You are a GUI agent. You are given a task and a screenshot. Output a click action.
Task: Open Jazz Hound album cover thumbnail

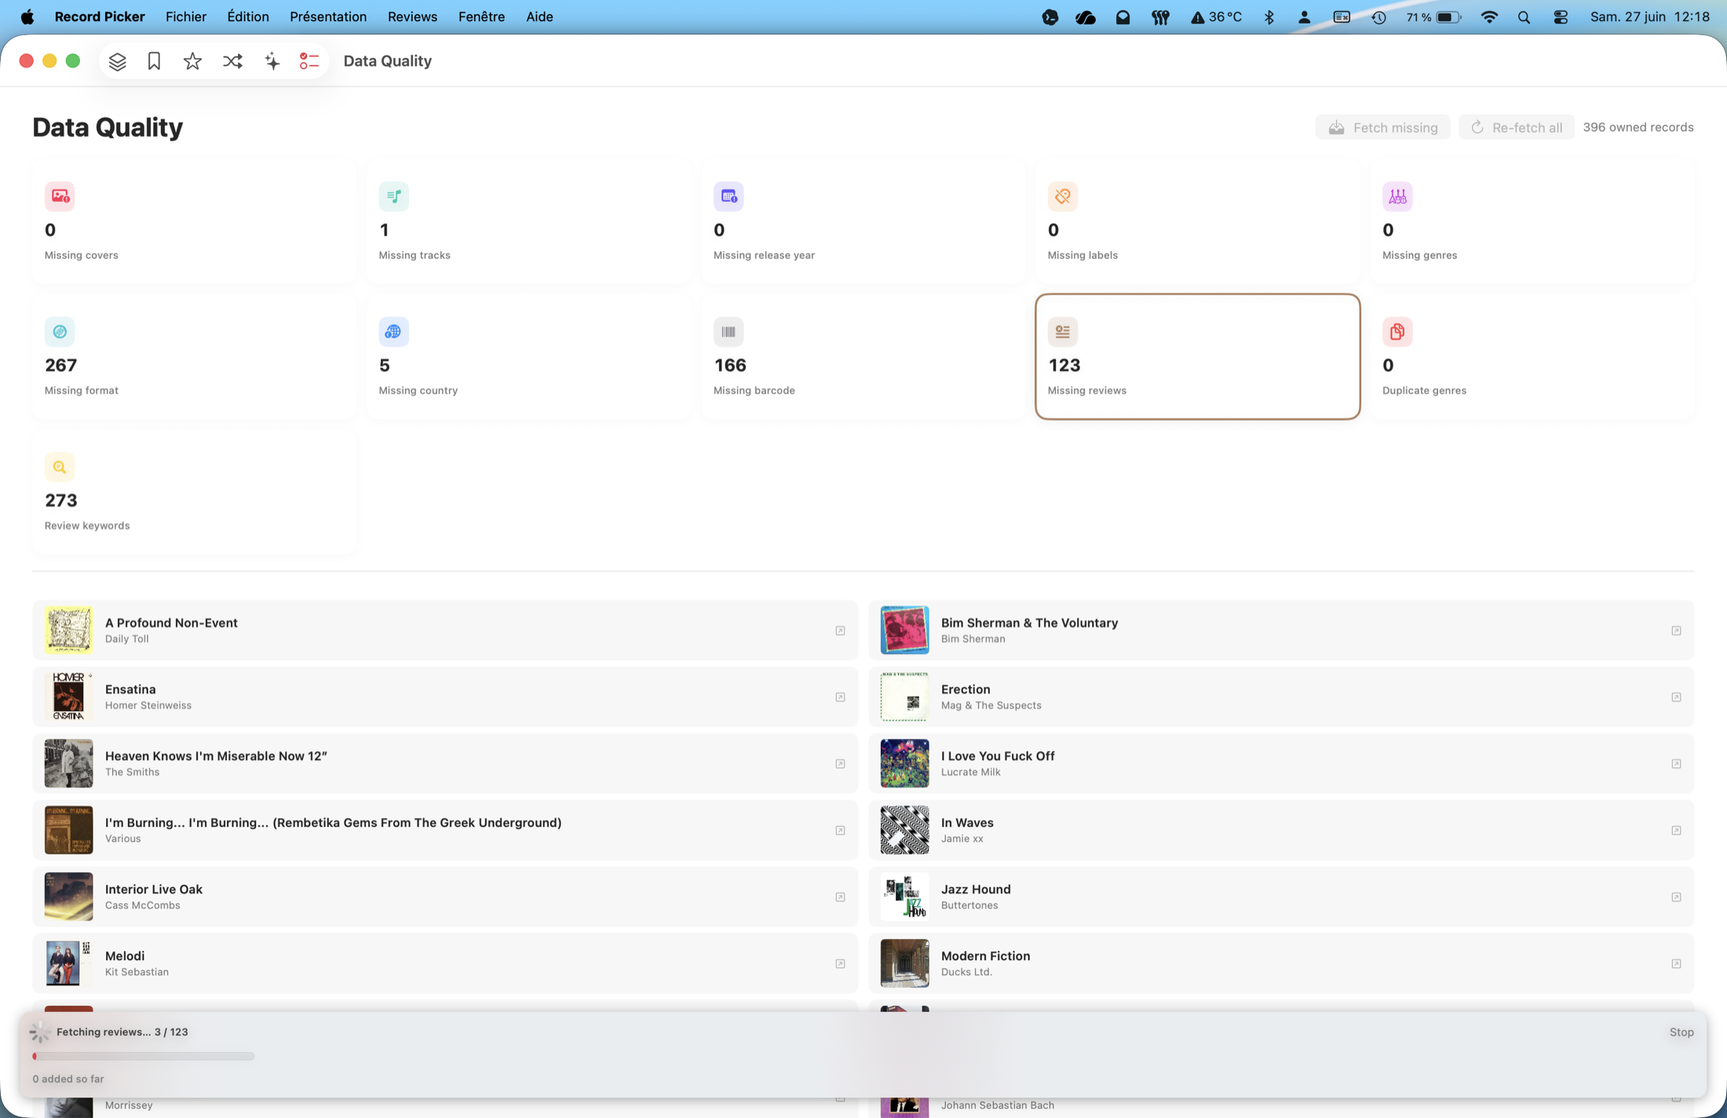tap(904, 897)
